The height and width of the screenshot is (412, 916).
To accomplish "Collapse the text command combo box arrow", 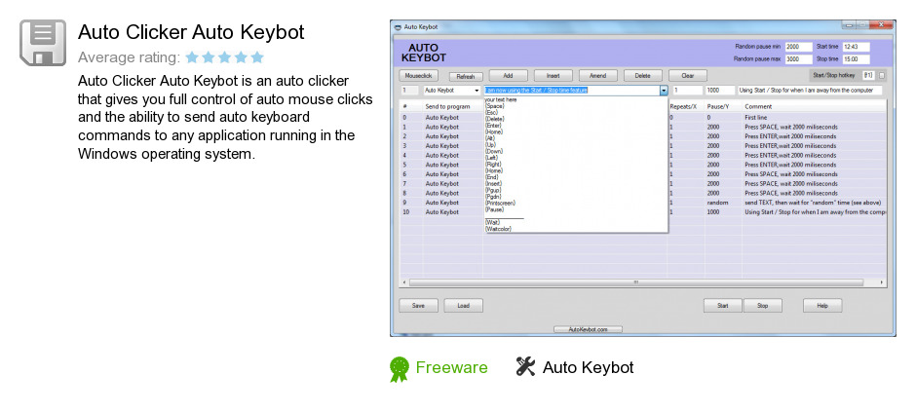I will (x=664, y=91).
